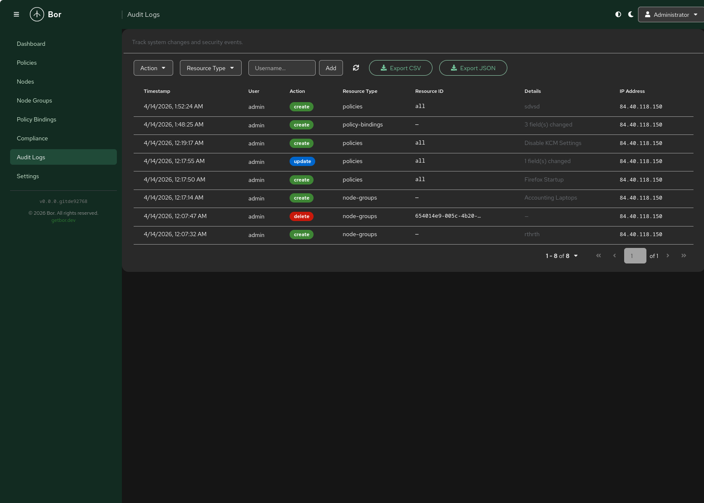
Task: Click the red delete badge
Action: point(301,216)
